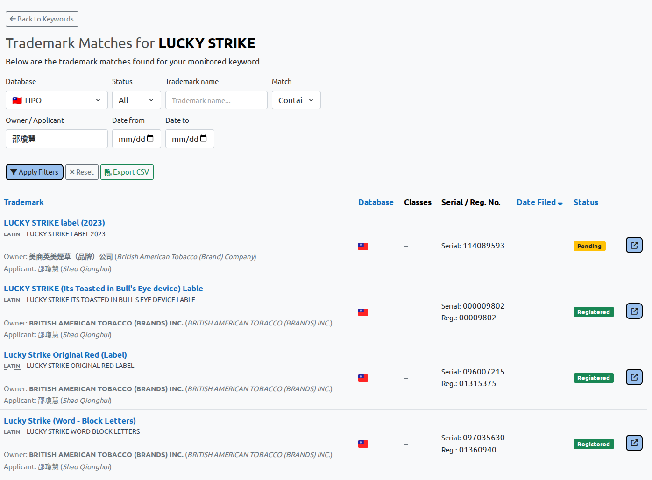The height and width of the screenshot is (480, 652).
Task: Click the Date from input field
Action: tap(136, 139)
